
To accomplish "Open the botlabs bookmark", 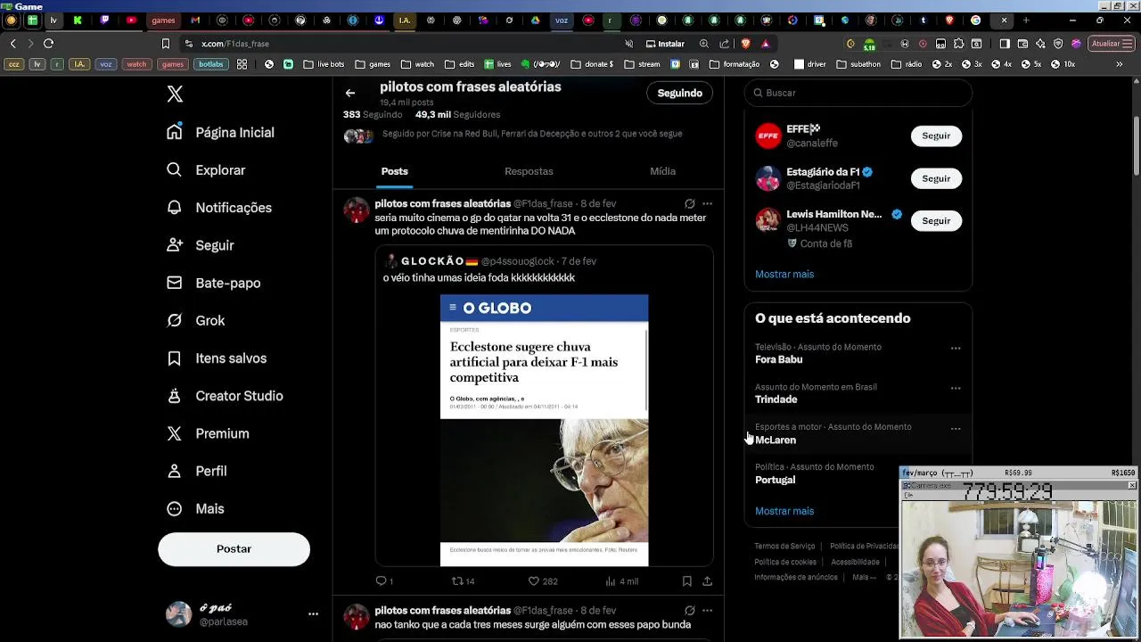I will click(211, 64).
